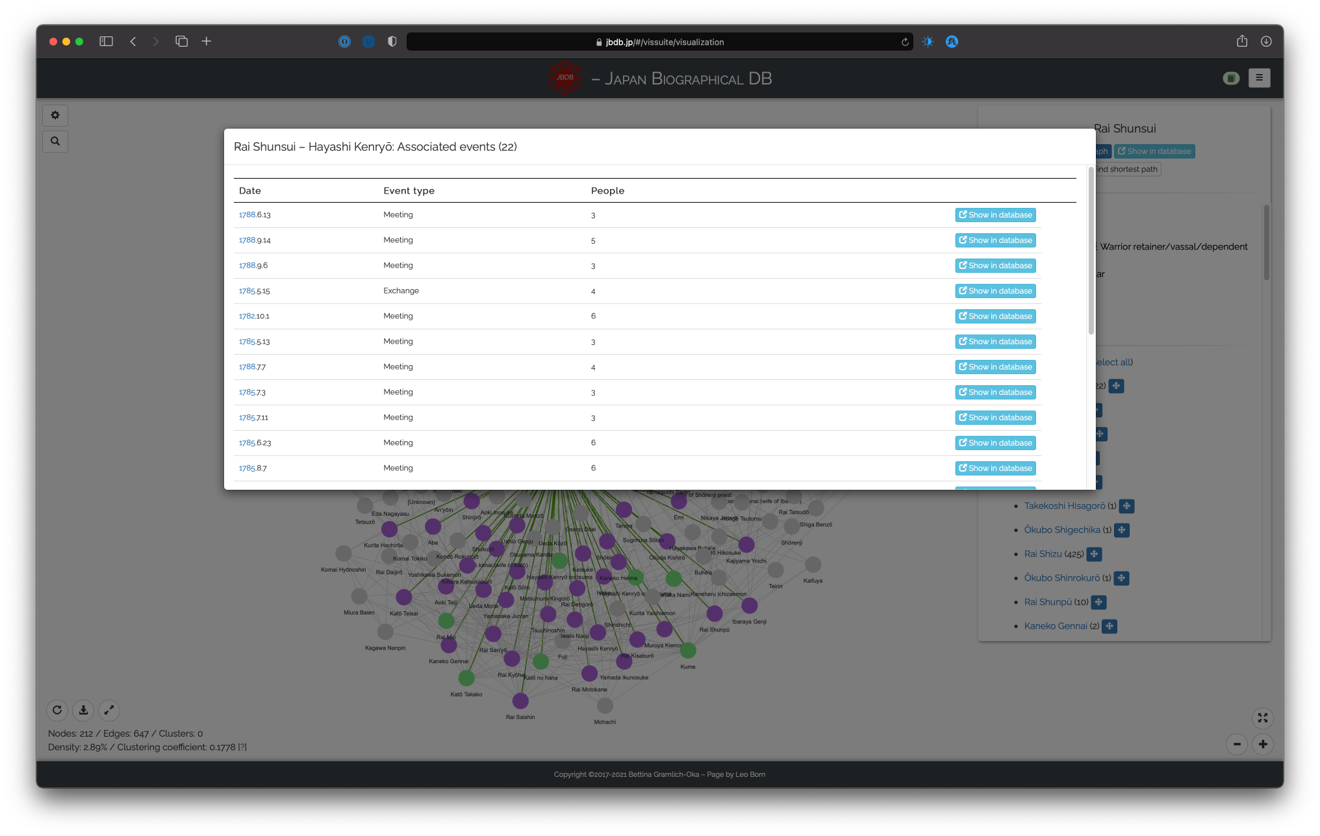Toggle the Safari sidebar
This screenshot has width=1320, height=836.
pyautogui.click(x=106, y=42)
